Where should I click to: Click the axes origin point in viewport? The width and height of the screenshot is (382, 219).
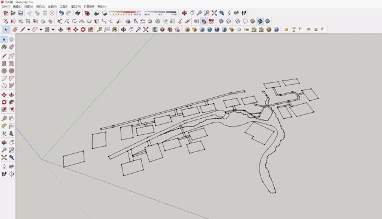coord(42,159)
